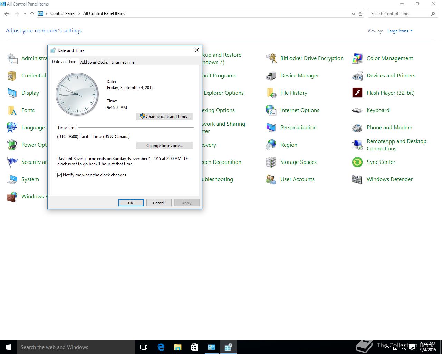Open the Display monitor icon
442x354 pixels.
coord(12,93)
